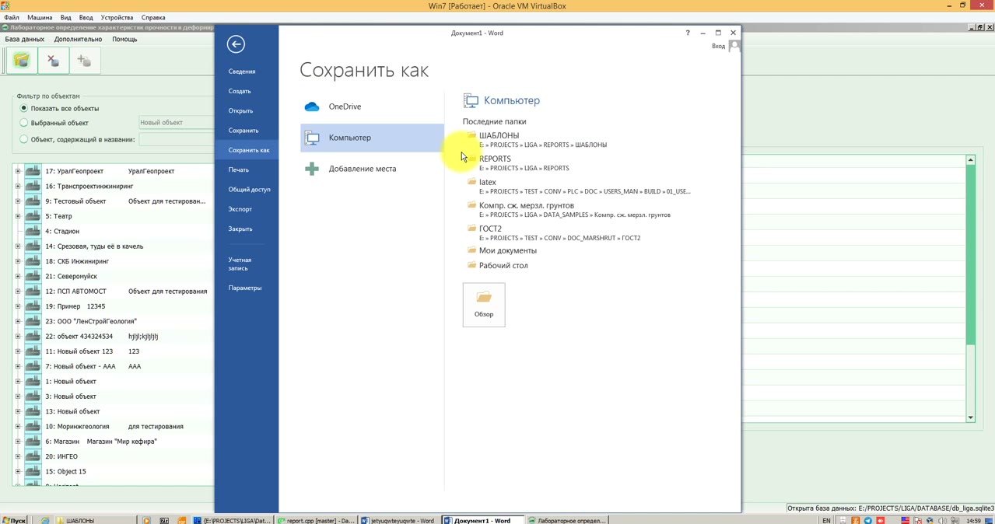Click the back arrow in Word backstage
Viewport: 995px width, 524px height.
(x=236, y=44)
